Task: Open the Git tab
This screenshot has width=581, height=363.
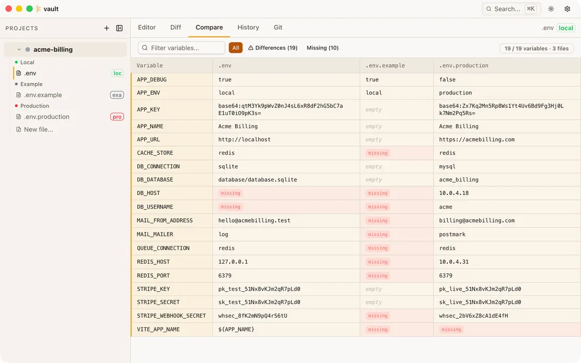Action: pos(278,27)
